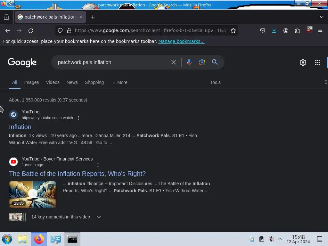Switch to News results tab

click(x=72, y=82)
